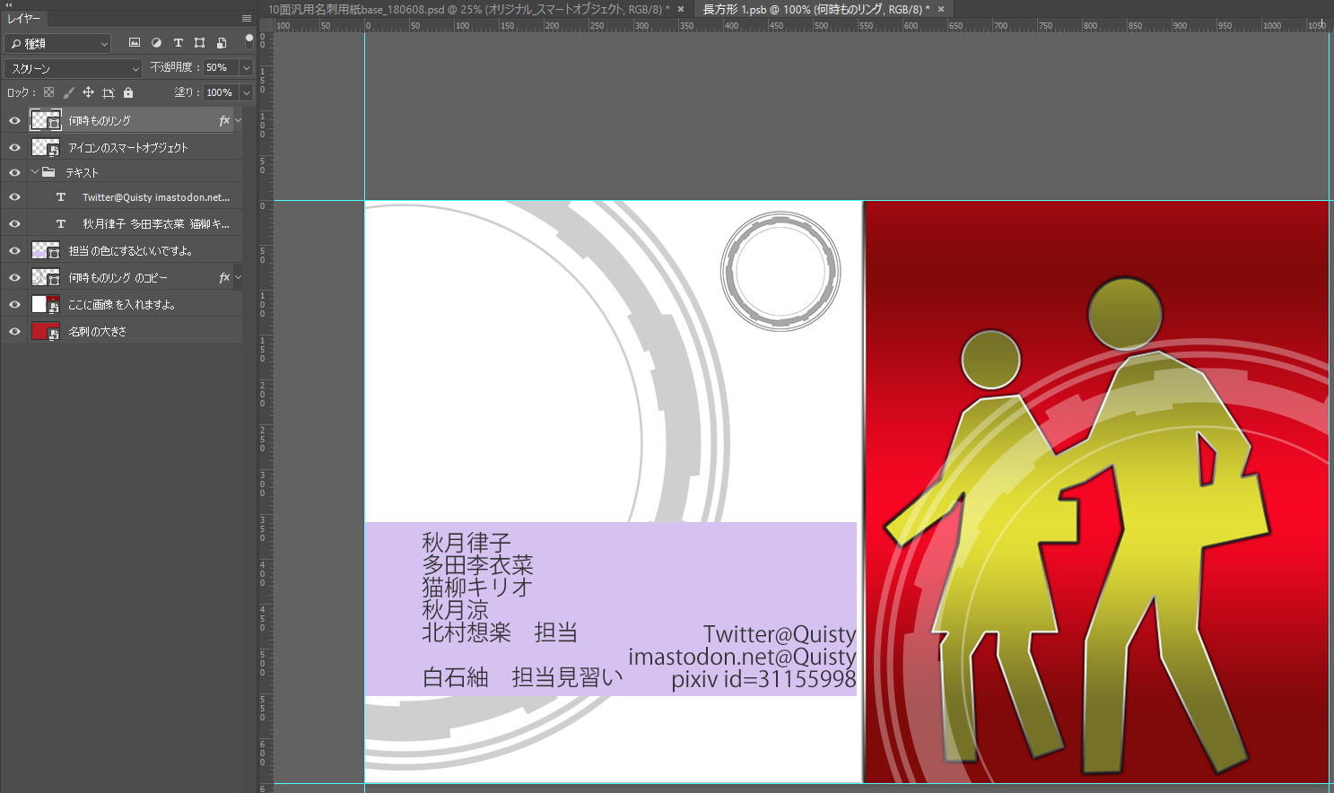1334x793 pixels.
Task: Collapse the テキスト group chevron
Action: 35,172
